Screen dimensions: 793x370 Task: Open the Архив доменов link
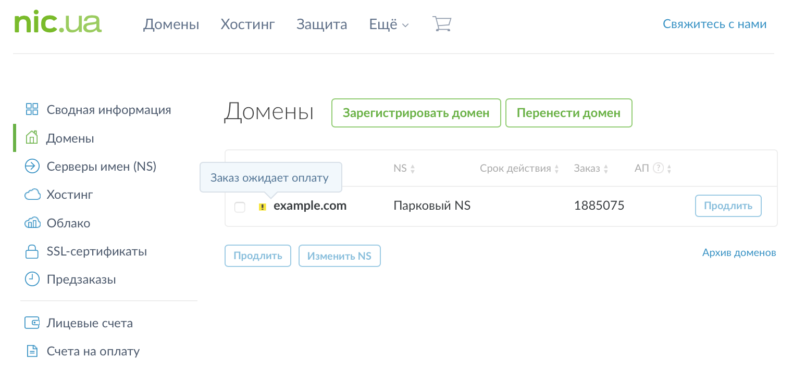click(739, 253)
